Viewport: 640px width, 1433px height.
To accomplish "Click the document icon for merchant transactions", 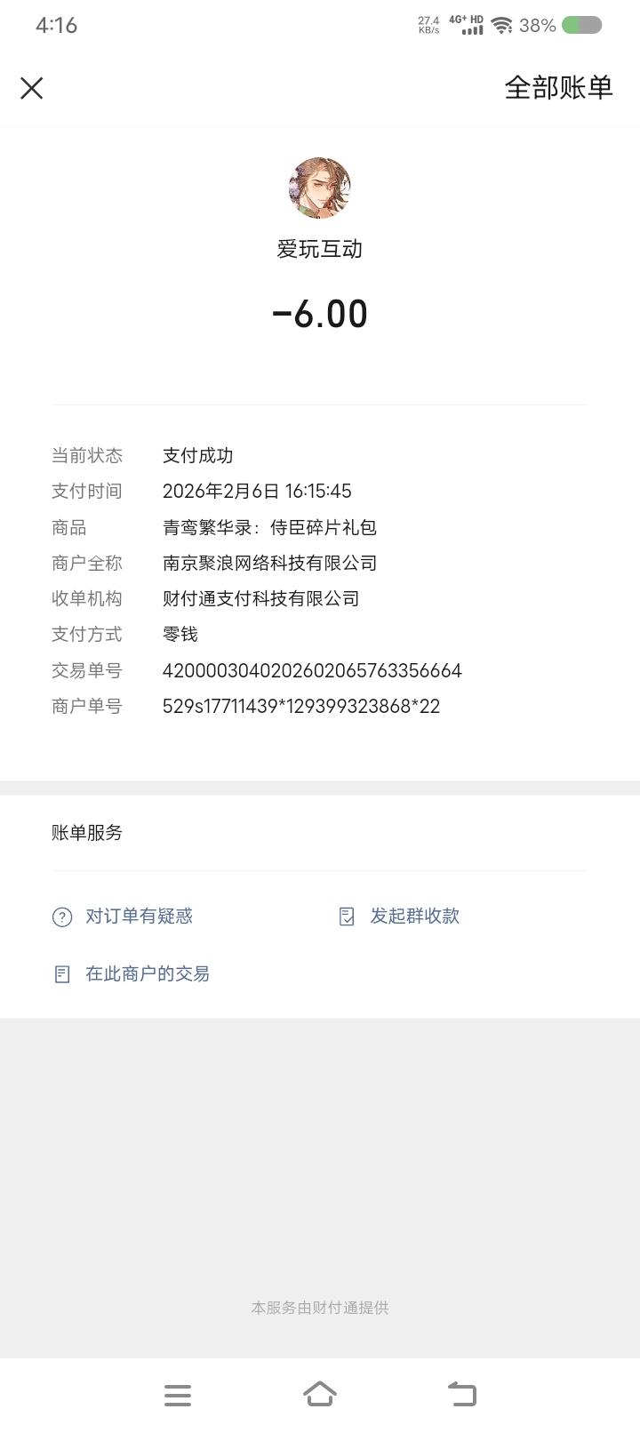I will coord(62,974).
